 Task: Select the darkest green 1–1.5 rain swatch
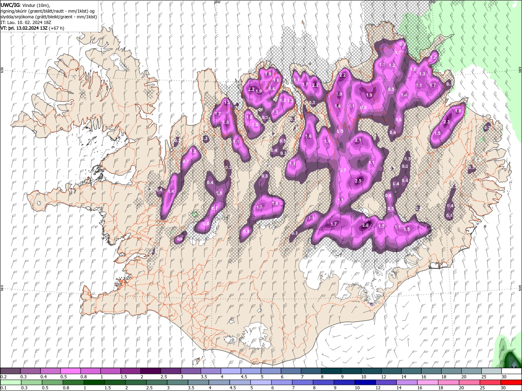point(94,382)
